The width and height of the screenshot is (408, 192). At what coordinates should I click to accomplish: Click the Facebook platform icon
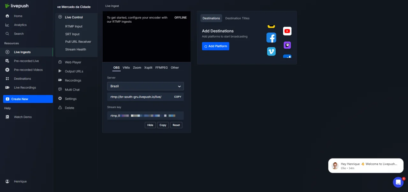pyautogui.click(x=271, y=38)
